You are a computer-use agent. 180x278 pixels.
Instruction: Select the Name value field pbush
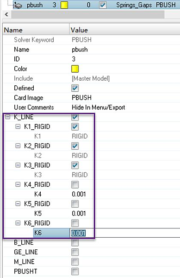pos(80,50)
